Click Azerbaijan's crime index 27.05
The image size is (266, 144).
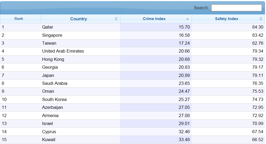coord(184,108)
